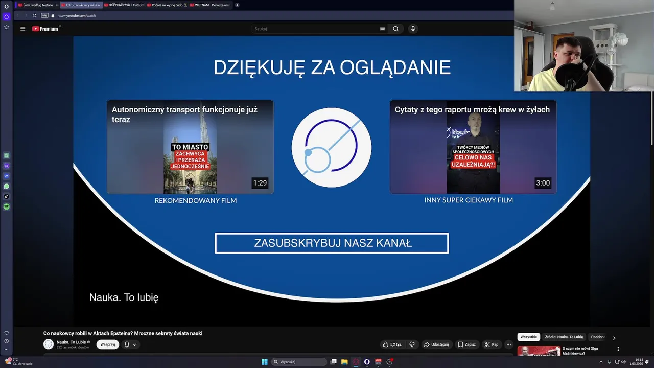Screen dimensions: 654x368
Task: Create a clip with Klip button
Action: click(x=492, y=344)
